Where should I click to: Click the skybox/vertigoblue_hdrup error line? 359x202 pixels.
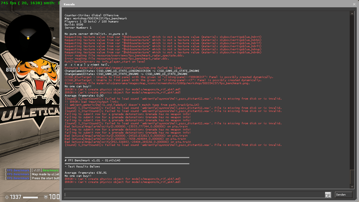coord(163,49)
